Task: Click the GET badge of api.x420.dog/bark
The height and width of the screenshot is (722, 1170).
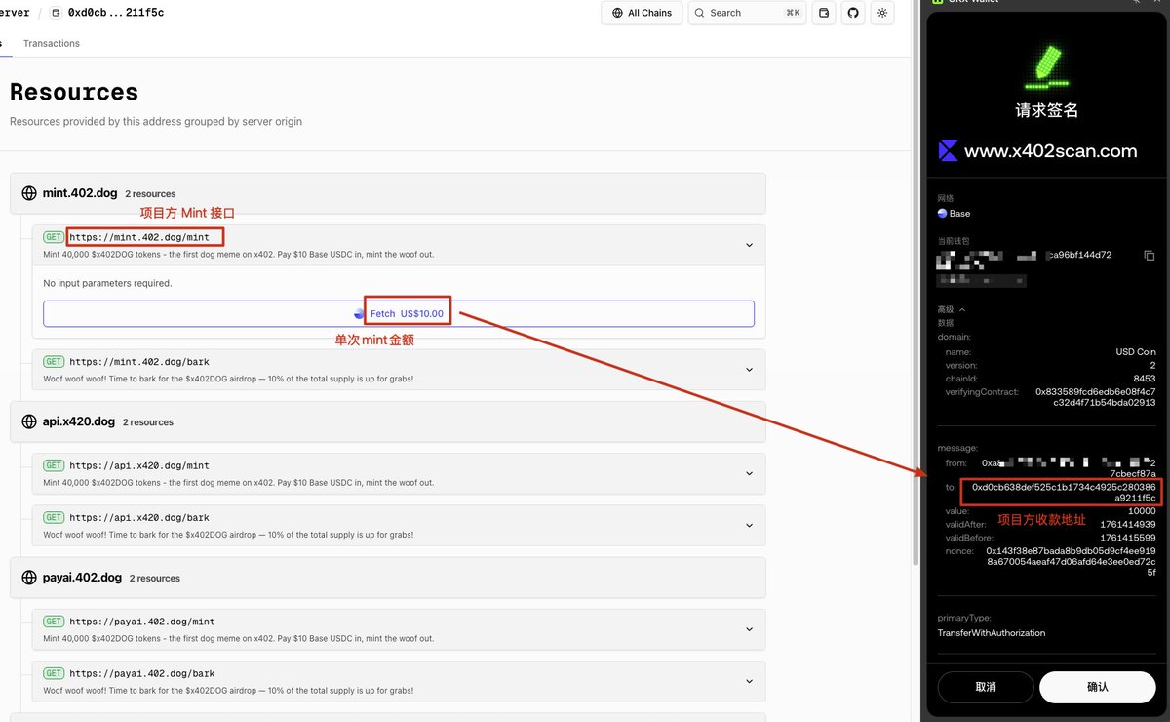Action: point(54,517)
